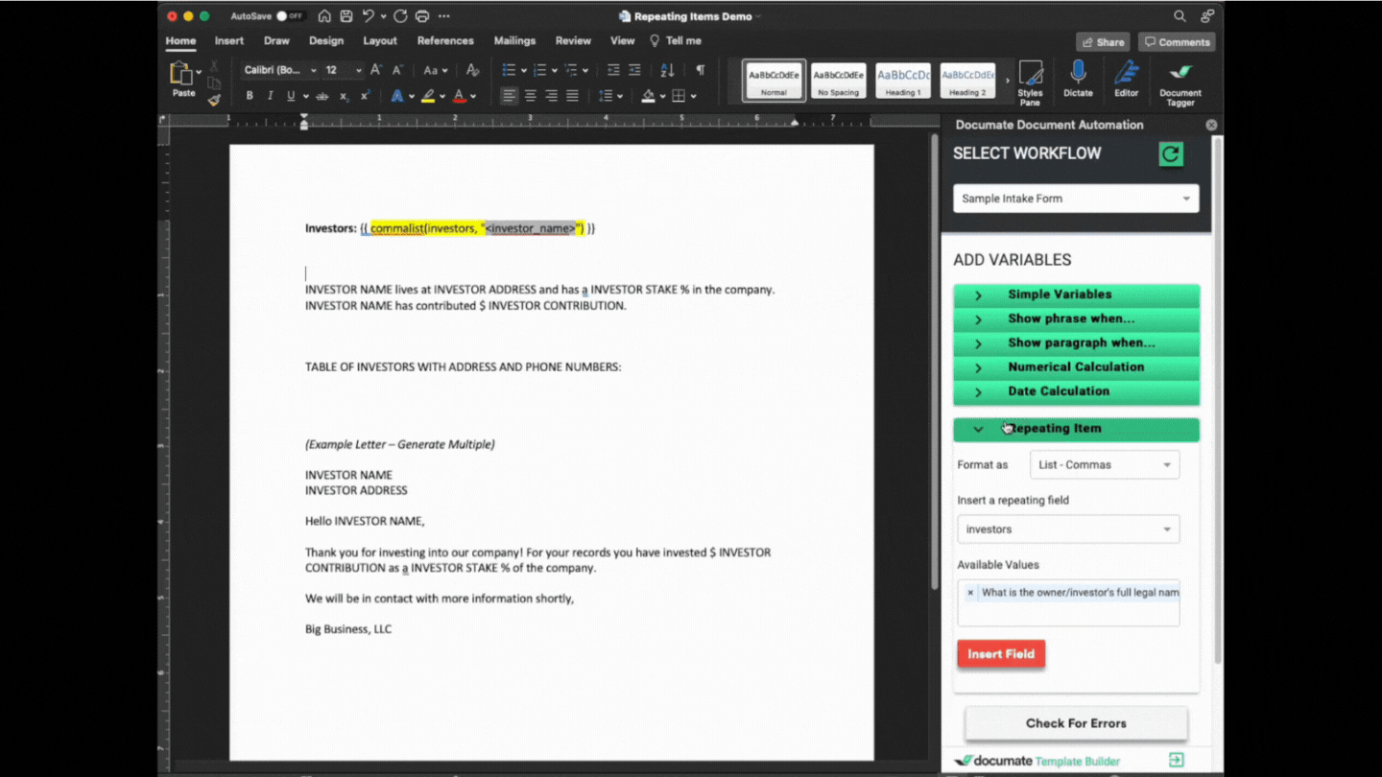Viewport: 1382px width, 777px height.
Task: Show paragraph marks with pilcrow icon
Action: [701, 70]
